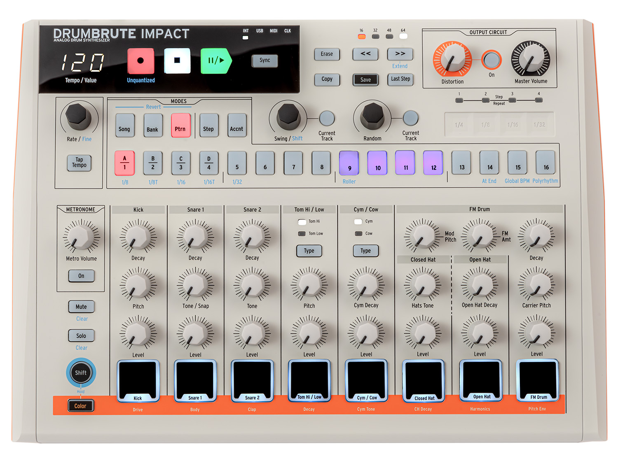Click the Kick Decay knob
Image resolution: width=618 pixels, height=463 pixels.
[x=138, y=237]
